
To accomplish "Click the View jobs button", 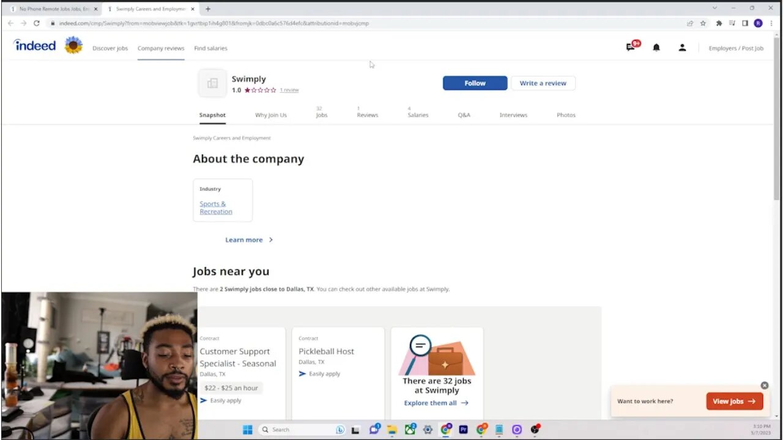I will coord(735,401).
